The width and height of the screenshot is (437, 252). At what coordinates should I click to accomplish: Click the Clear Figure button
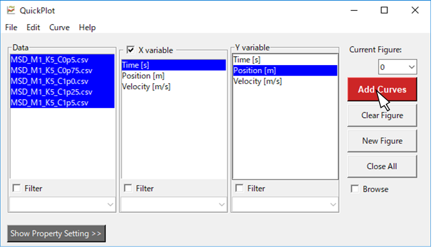382,115
